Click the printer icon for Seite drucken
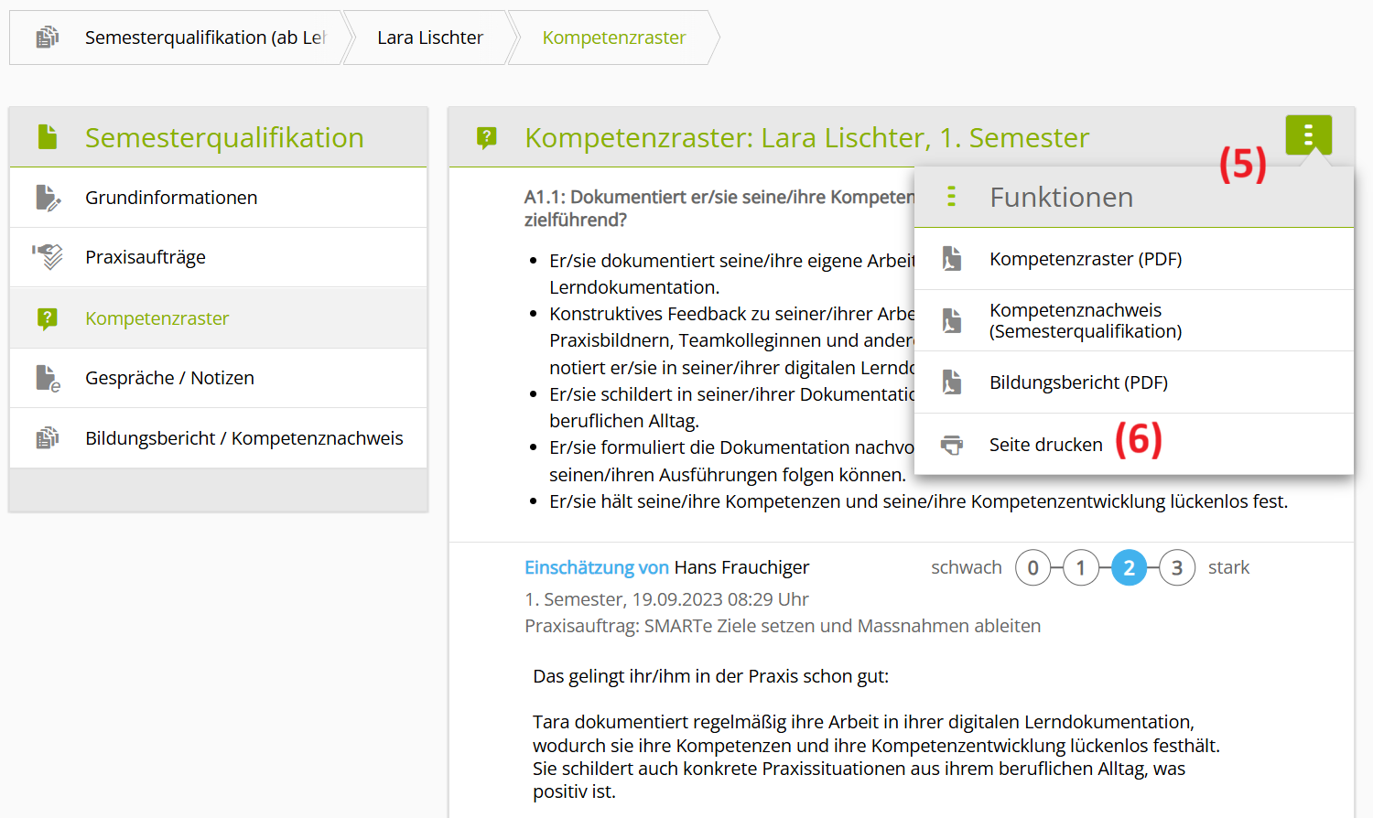 952,445
